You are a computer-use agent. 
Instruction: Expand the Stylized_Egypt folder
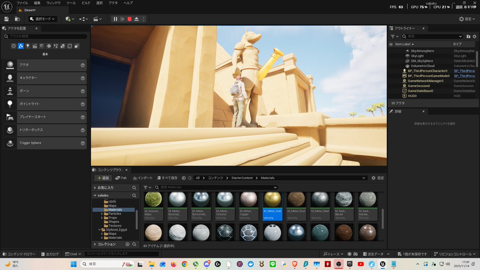point(99,230)
